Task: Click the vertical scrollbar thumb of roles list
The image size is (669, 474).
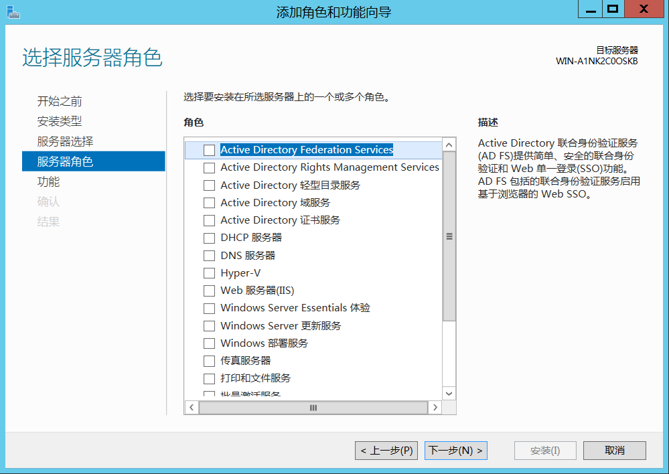Action: point(449,236)
